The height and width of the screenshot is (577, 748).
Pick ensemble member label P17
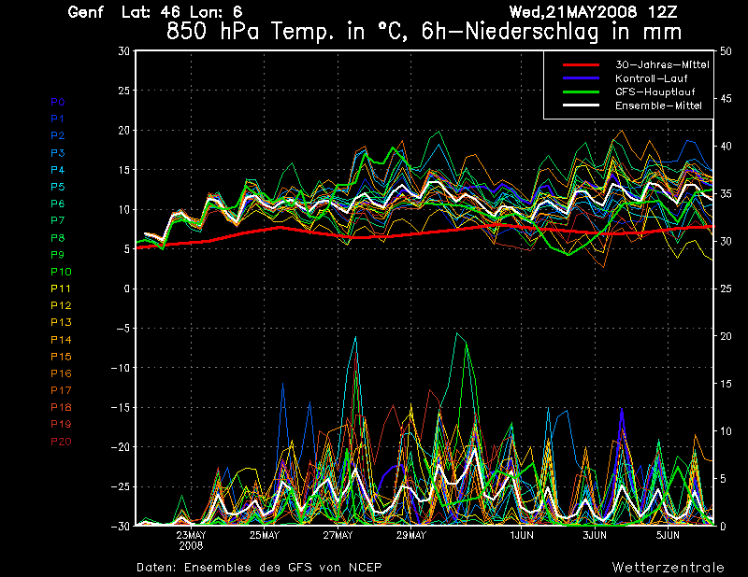(61, 390)
